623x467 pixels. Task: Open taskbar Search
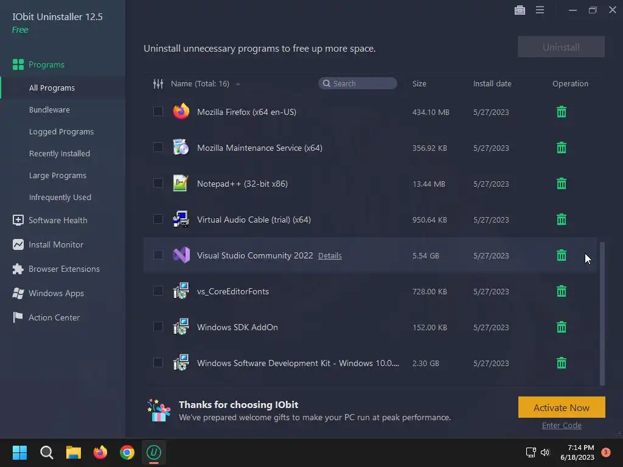(46, 452)
